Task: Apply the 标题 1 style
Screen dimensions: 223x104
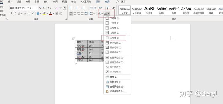Action: point(149,10)
